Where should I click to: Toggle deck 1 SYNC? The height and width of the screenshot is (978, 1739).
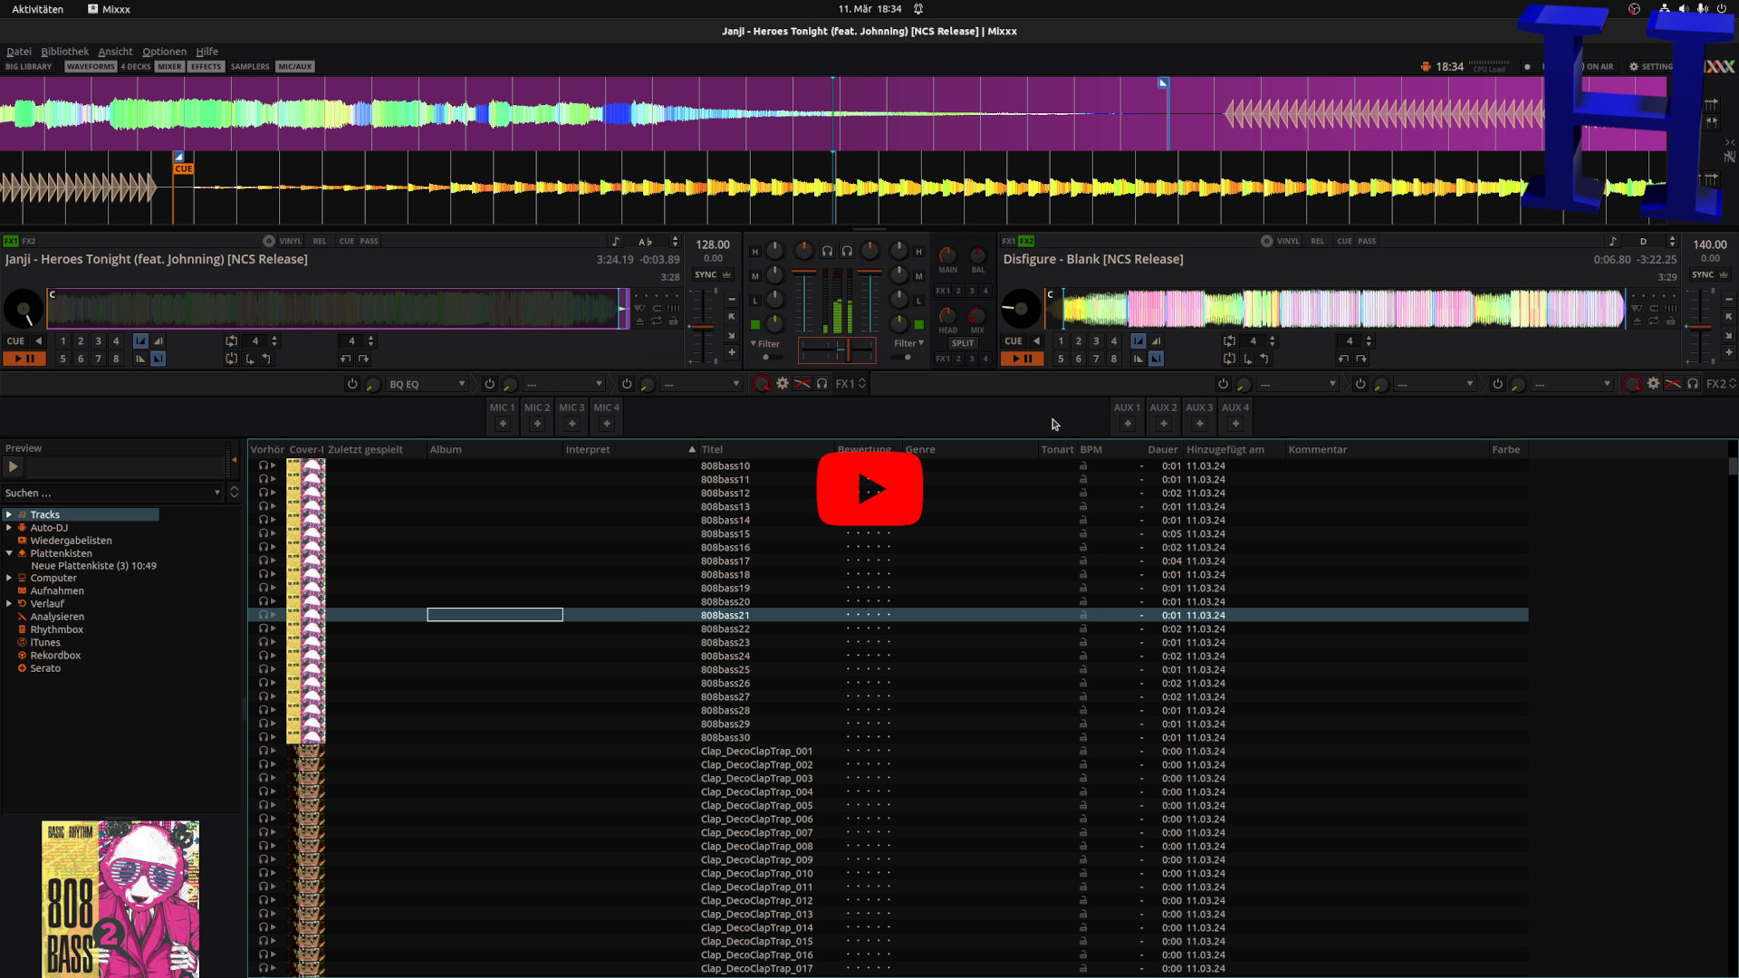pos(706,274)
